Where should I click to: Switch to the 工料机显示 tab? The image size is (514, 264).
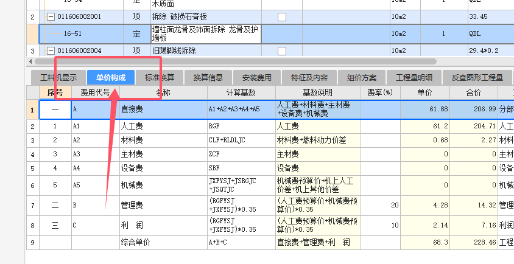[58, 78]
